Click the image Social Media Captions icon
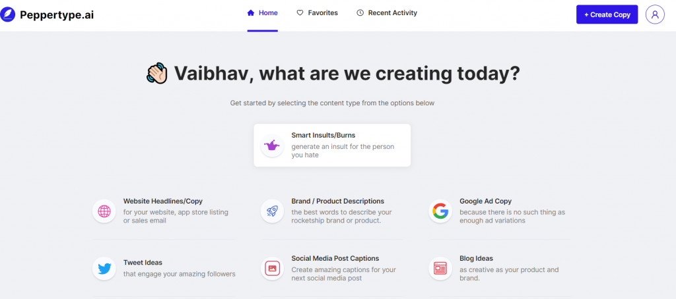 273,268
